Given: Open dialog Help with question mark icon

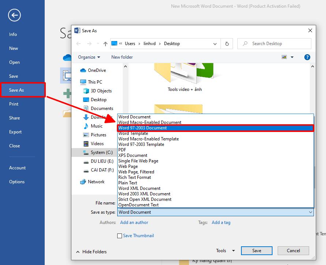Looking at the screenshot, I should click(307, 57).
